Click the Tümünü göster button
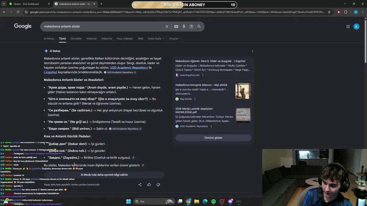The height and width of the screenshot is (206, 367). coord(213,138)
